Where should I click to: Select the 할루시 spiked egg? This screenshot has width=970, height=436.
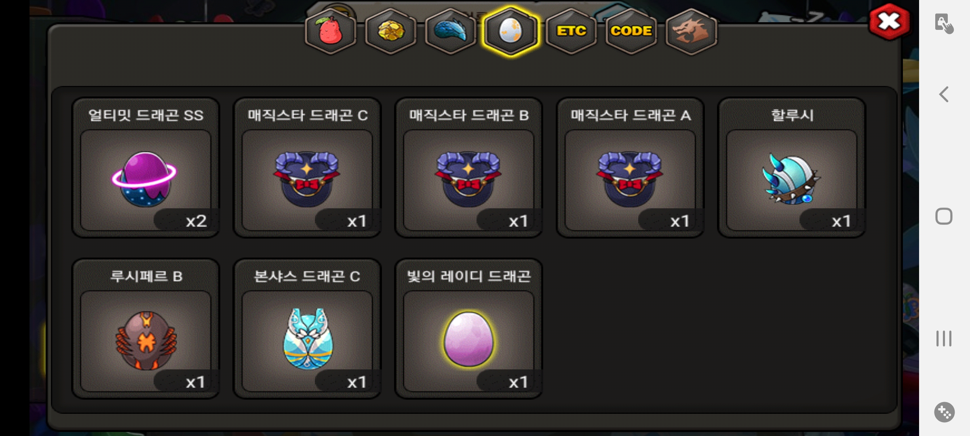[792, 168]
